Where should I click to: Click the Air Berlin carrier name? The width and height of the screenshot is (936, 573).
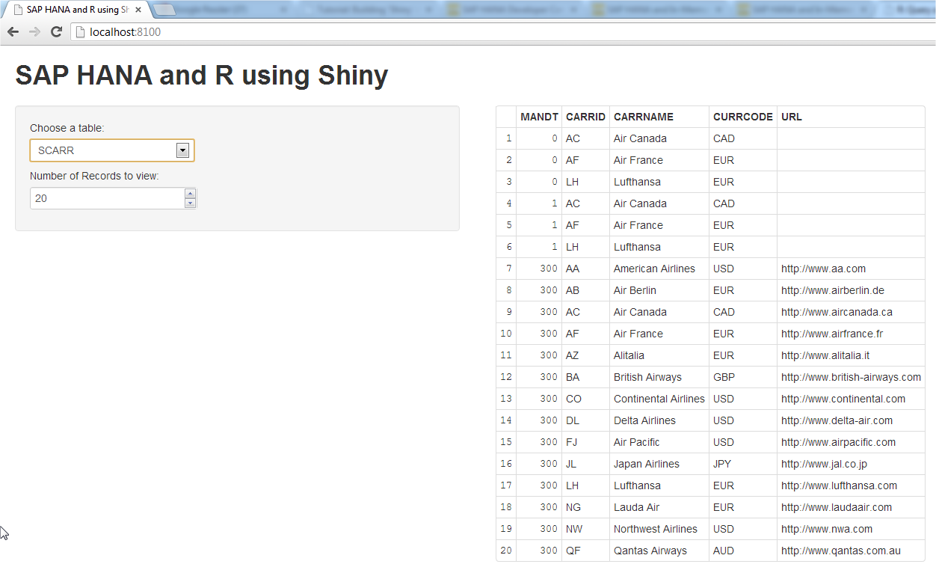click(x=635, y=290)
